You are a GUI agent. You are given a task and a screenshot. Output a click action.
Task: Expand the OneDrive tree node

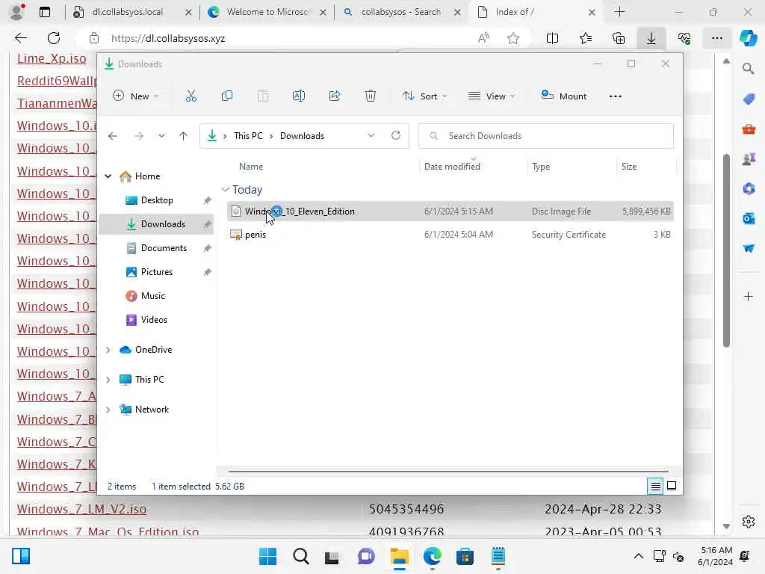tap(108, 350)
